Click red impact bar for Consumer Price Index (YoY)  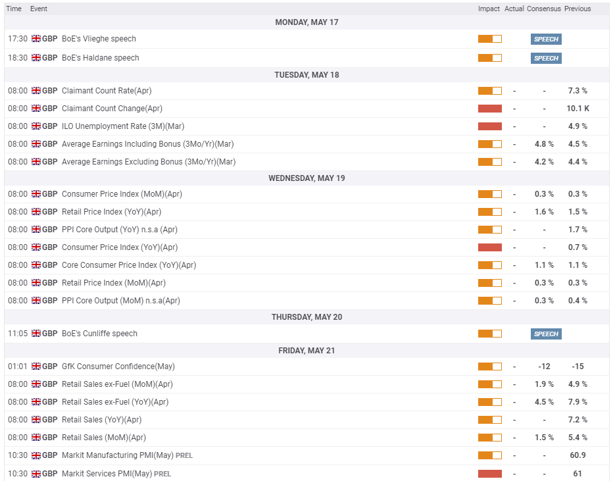490,247
